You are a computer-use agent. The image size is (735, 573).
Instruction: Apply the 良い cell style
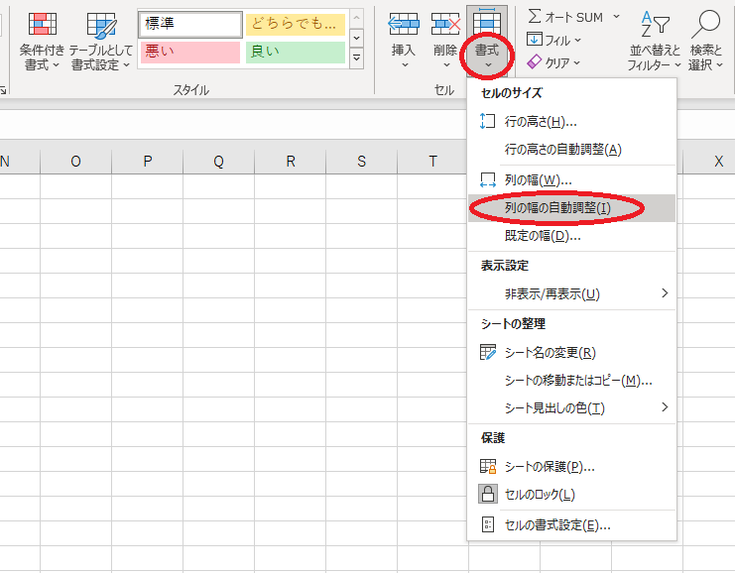[294, 52]
